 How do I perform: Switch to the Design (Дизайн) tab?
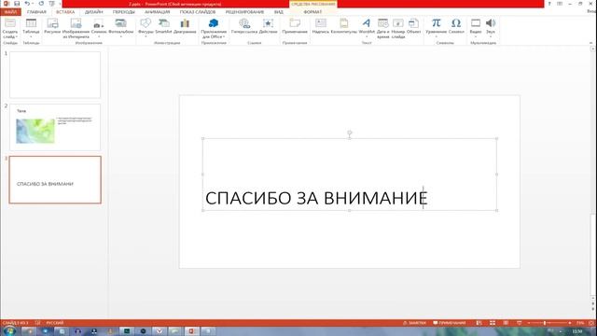click(93, 12)
